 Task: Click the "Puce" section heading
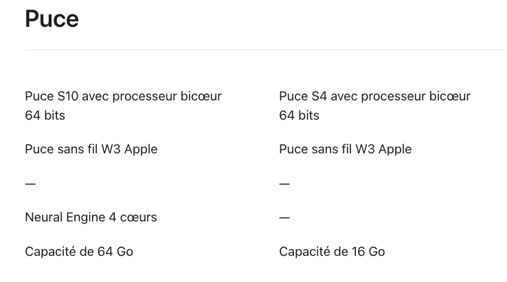point(52,19)
